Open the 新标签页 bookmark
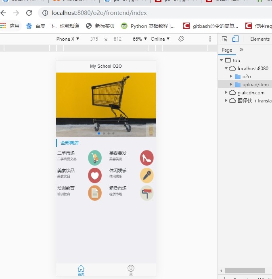 [100, 26]
